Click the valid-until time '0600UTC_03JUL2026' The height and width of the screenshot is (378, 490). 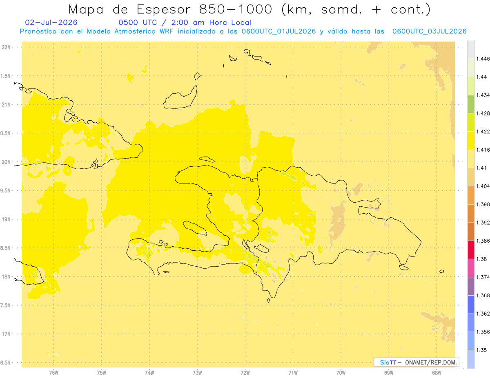tap(429, 31)
